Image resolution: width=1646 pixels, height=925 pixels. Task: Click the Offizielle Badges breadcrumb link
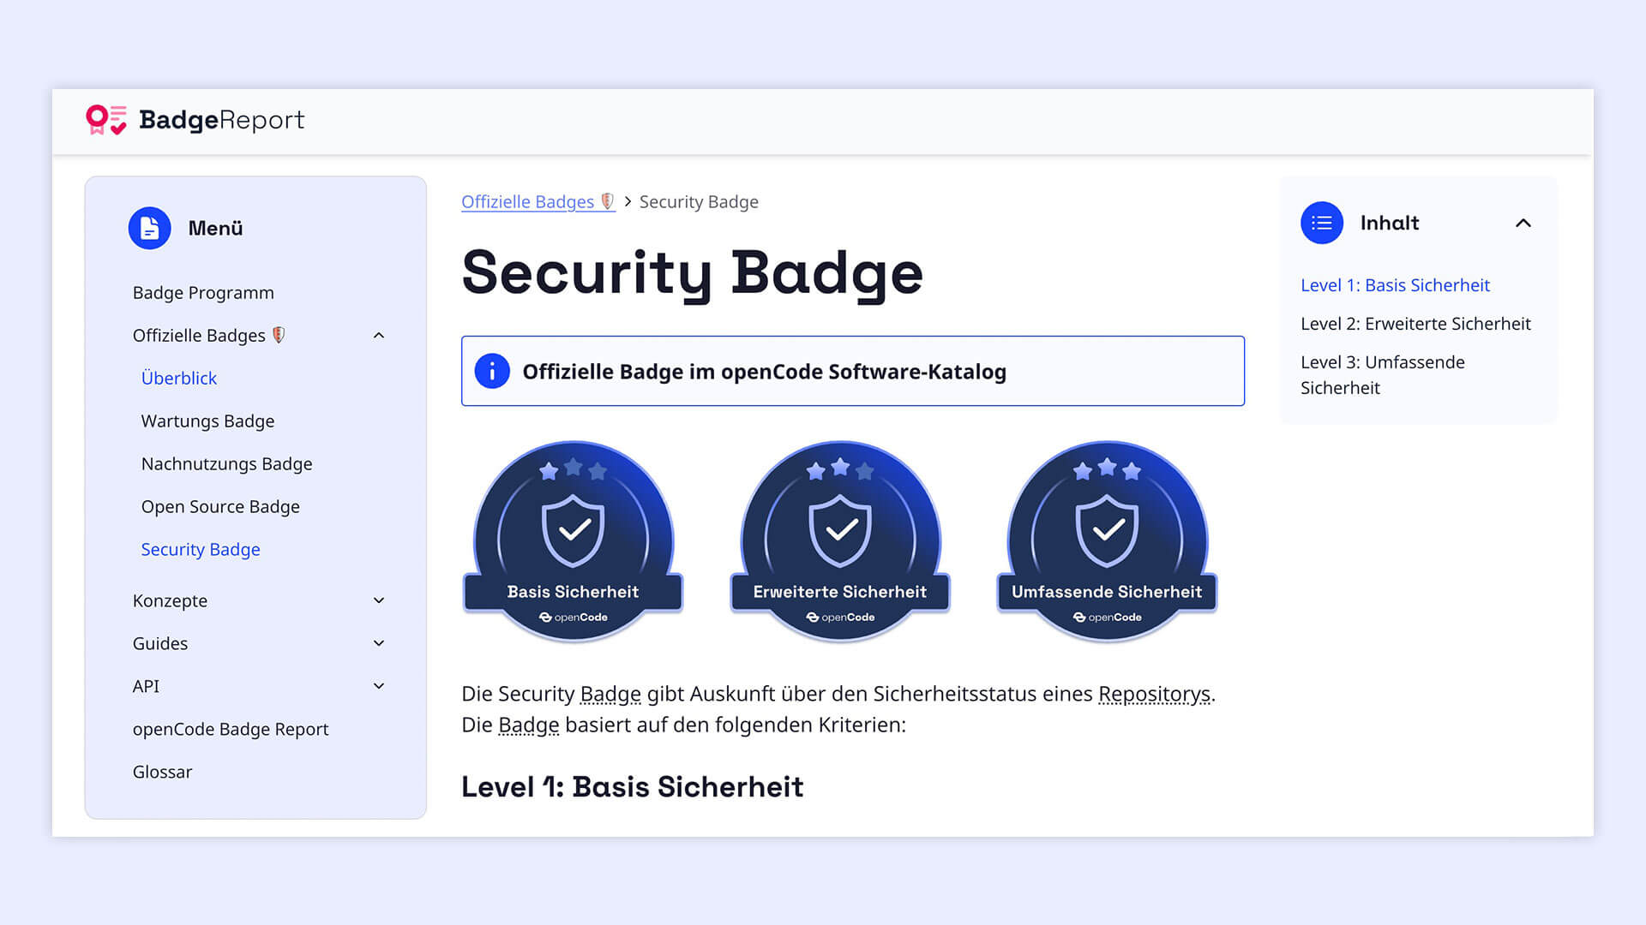(527, 201)
